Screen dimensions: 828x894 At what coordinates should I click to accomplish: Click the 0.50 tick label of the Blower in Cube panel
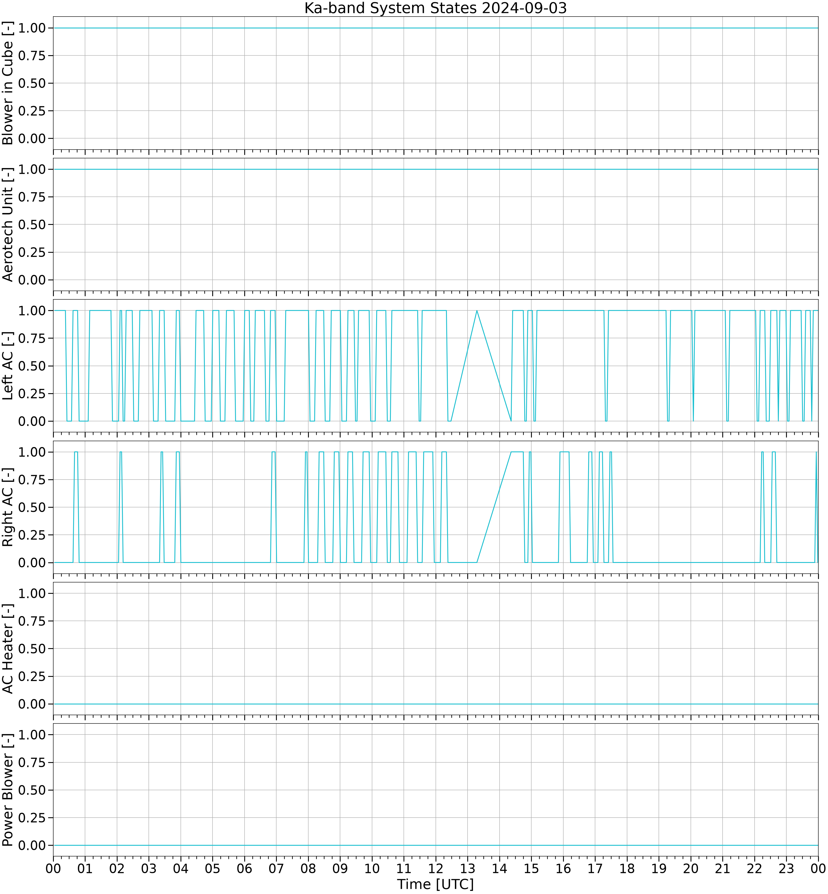click(32, 83)
